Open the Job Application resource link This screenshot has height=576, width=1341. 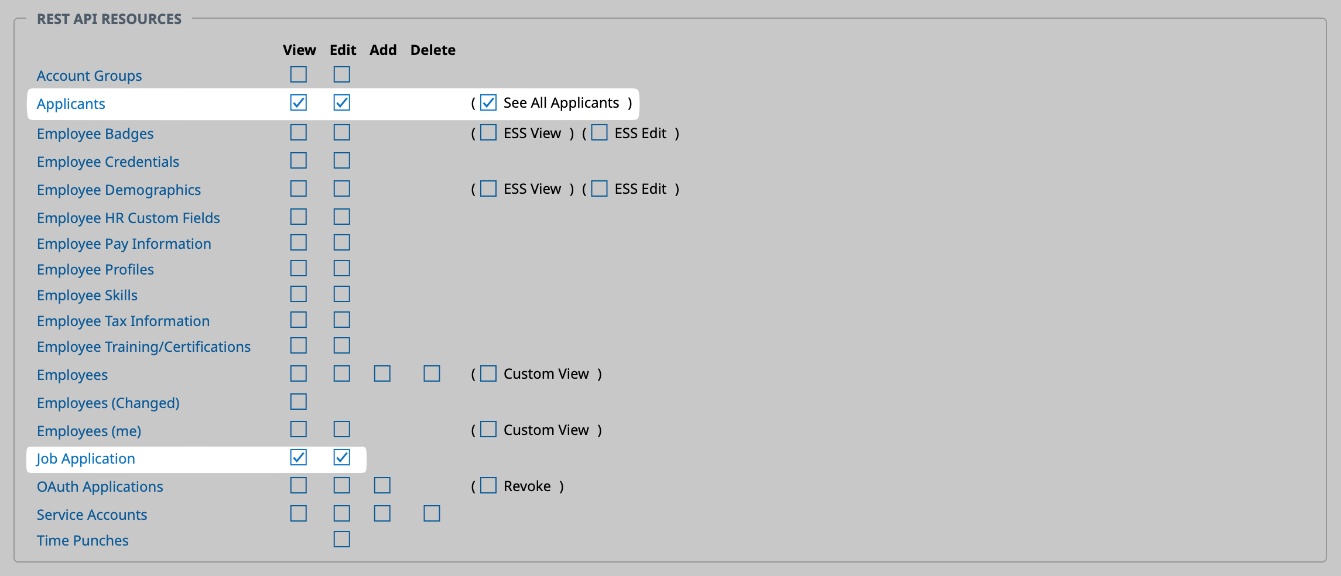pyautogui.click(x=85, y=459)
